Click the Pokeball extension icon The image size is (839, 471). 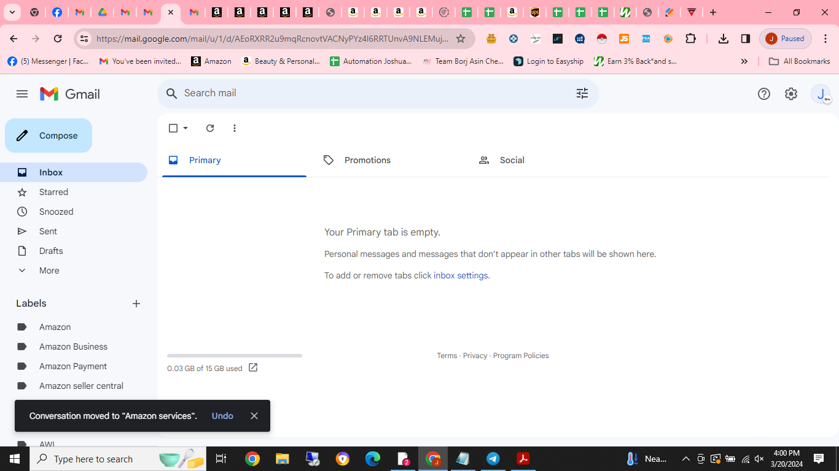602,39
